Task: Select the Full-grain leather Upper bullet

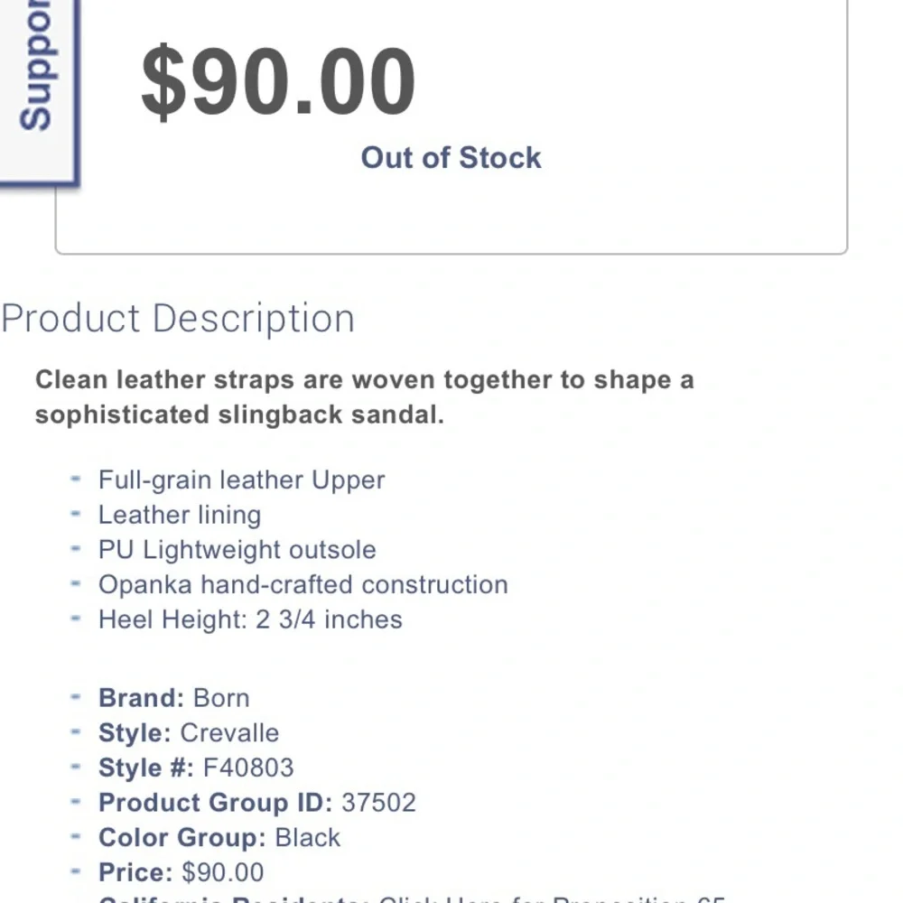Action: point(241,479)
